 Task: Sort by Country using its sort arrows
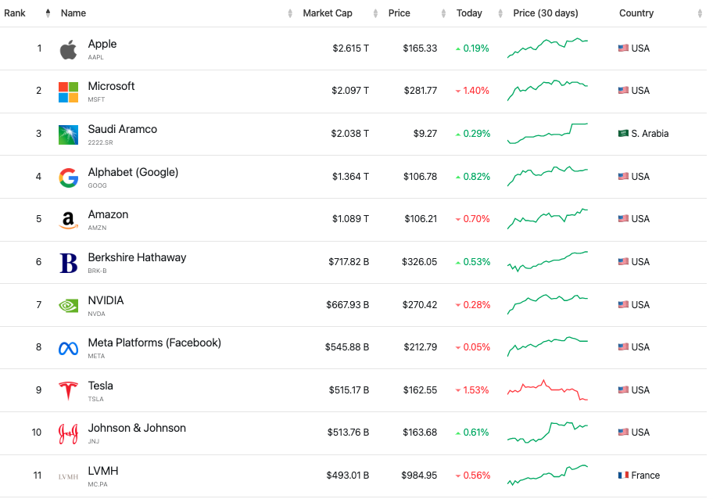700,13
